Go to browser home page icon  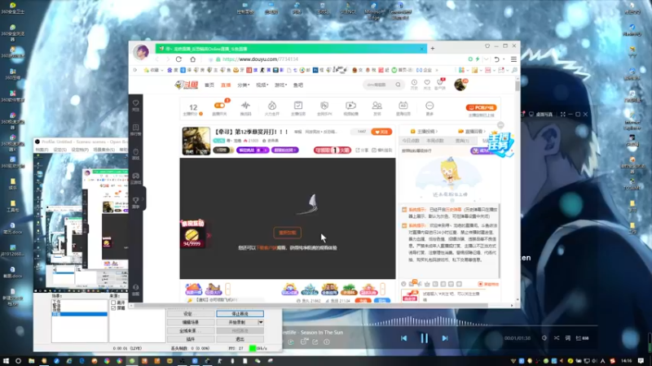[x=192, y=59]
